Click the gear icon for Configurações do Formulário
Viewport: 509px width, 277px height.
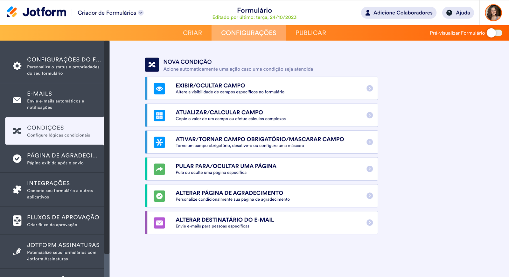click(x=17, y=66)
